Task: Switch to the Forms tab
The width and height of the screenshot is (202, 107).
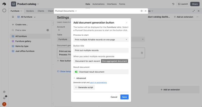Action: pos(122,4)
